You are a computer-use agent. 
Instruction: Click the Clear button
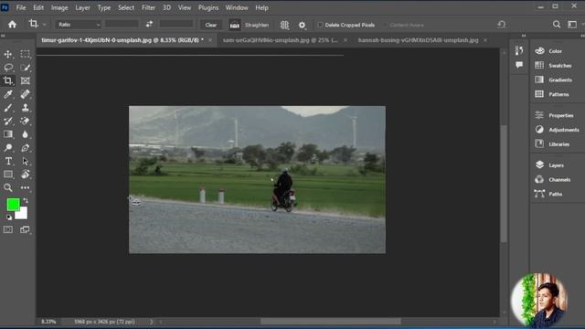[211, 25]
